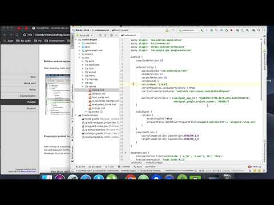274x205 pixels.
Task: Click the codecanyon breadcrumb in the navigation bar
Action: click(x=100, y=30)
